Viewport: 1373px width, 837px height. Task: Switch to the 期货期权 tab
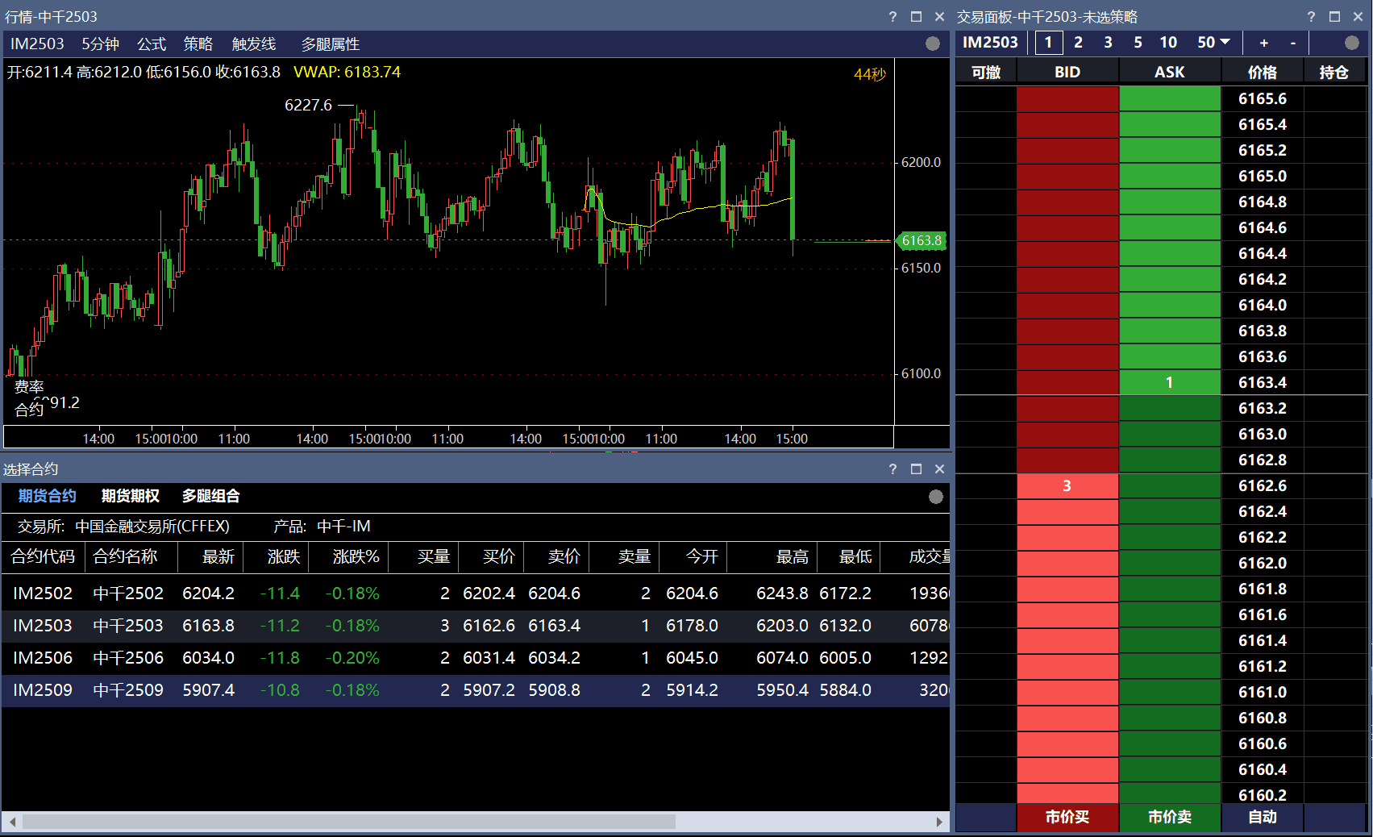click(x=130, y=496)
